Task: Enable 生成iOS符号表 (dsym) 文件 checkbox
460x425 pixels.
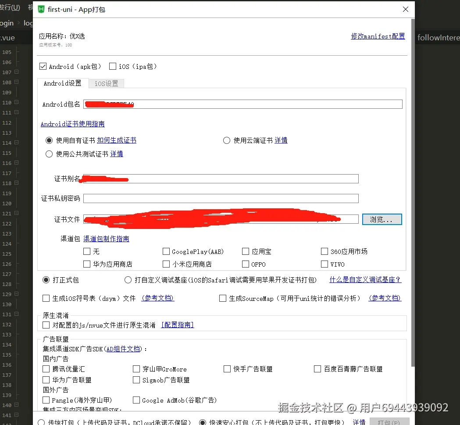Action: pos(46,299)
